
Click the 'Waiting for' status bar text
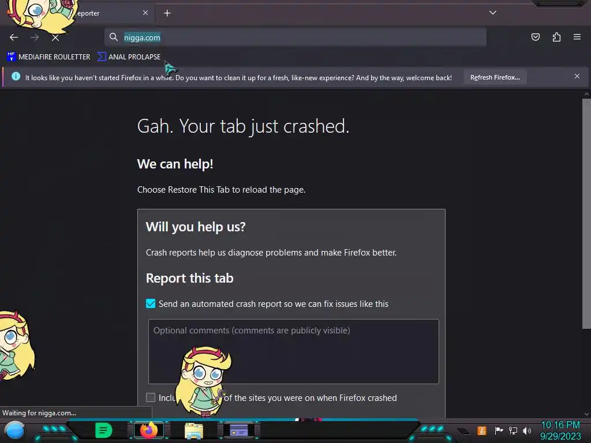pyautogui.click(x=39, y=413)
